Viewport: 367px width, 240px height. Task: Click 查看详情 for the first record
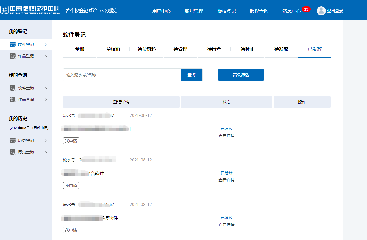pos(226,135)
